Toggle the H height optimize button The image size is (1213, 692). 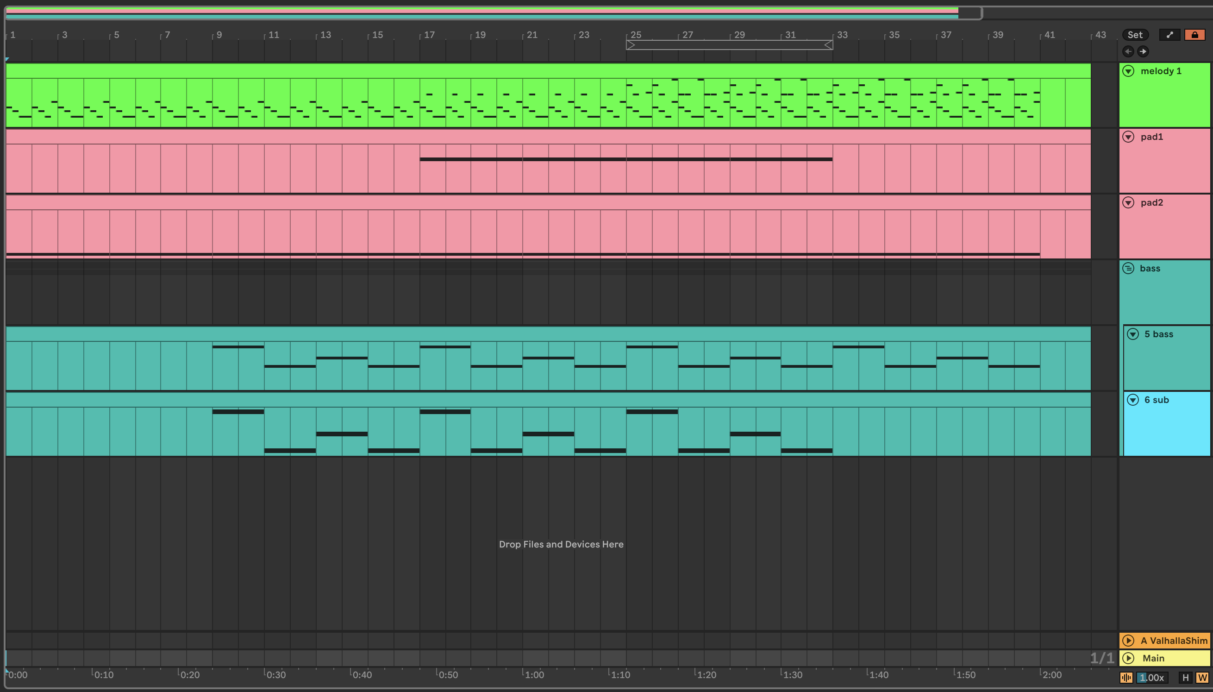[x=1186, y=678]
